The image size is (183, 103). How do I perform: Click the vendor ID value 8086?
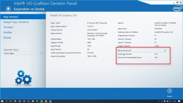[89, 43]
